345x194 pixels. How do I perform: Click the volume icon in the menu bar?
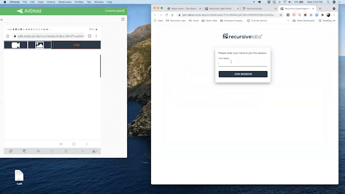[x=290, y=2]
